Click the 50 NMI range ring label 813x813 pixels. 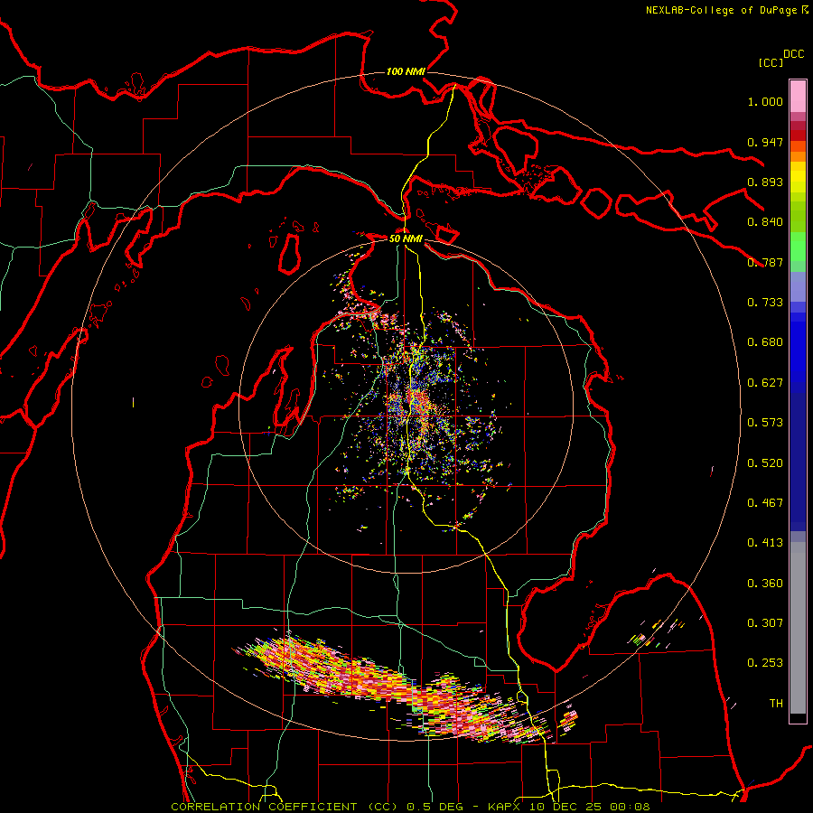[x=406, y=238]
